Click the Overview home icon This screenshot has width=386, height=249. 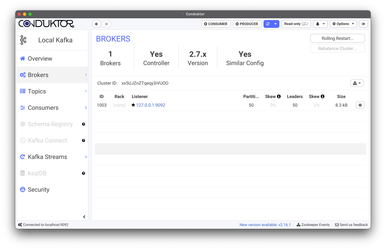pos(23,58)
